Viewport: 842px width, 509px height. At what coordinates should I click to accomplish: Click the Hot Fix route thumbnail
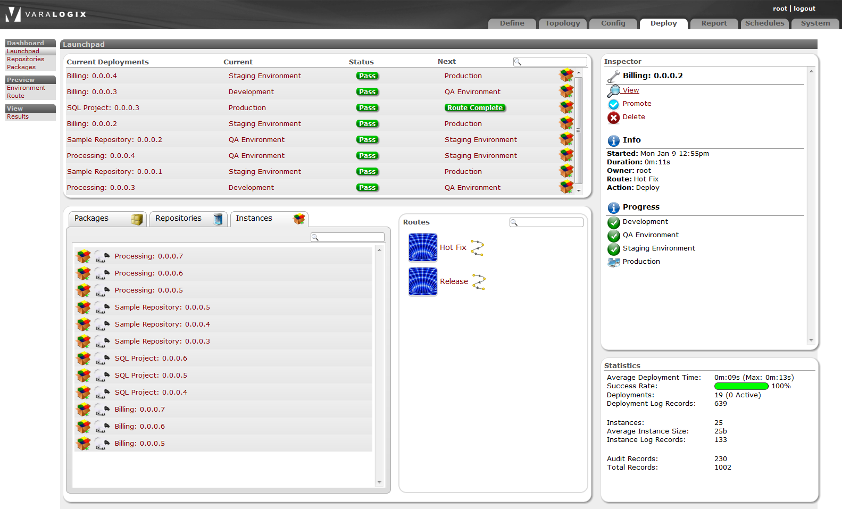click(x=423, y=247)
